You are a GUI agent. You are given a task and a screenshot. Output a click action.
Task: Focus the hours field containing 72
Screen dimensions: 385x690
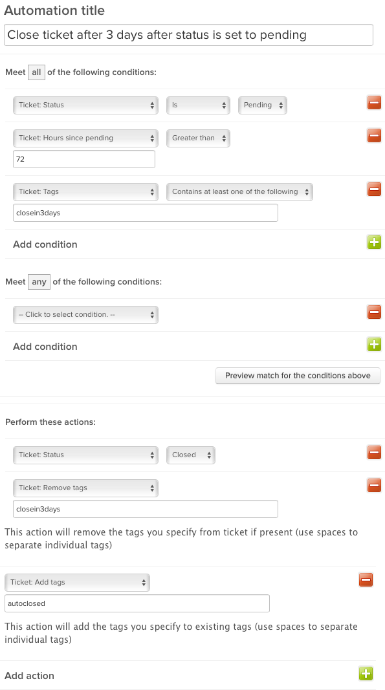click(84, 159)
